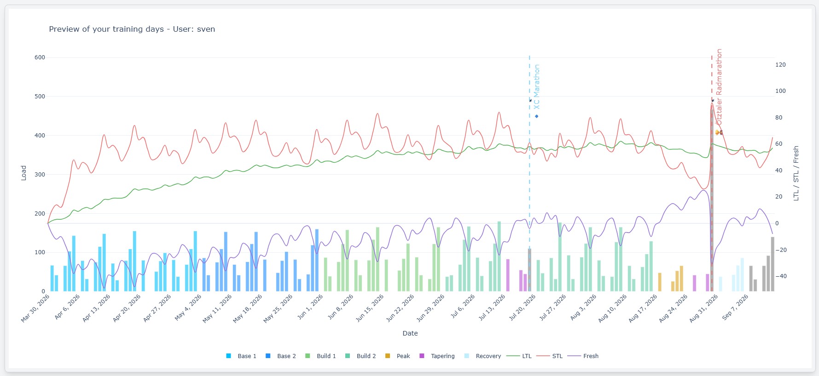Click the small arrow marker on Ötztaler line
This screenshot has width=819, height=376.
(x=713, y=100)
